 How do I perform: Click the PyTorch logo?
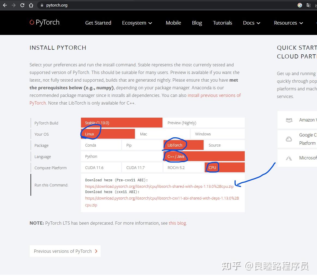pos(44,22)
